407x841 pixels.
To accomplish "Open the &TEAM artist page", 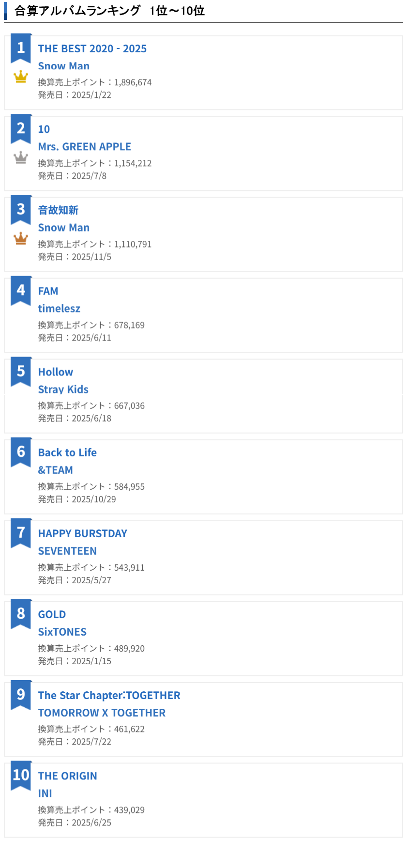I will pyautogui.click(x=56, y=470).
